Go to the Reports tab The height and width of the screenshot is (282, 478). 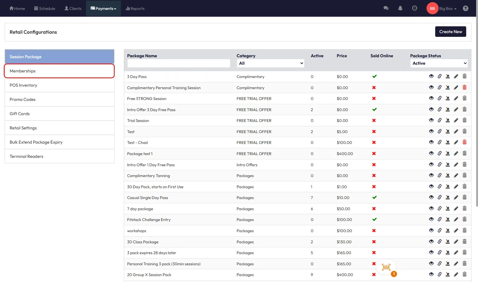(135, 9)
